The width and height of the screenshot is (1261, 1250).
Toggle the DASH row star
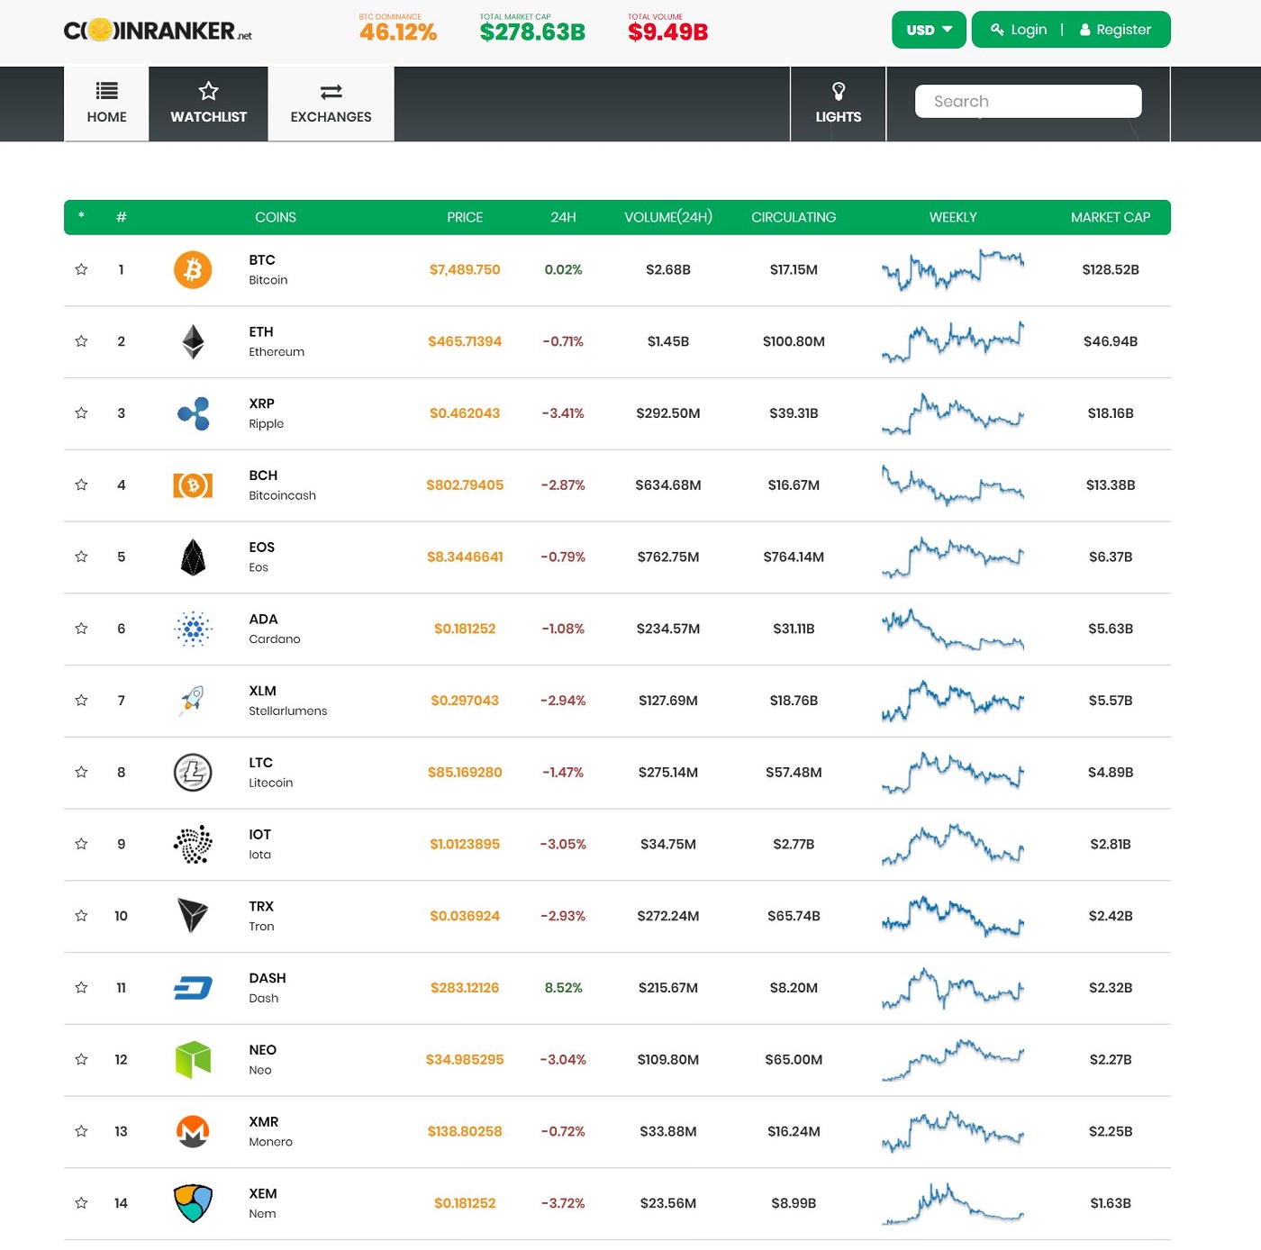pos(81,988)
